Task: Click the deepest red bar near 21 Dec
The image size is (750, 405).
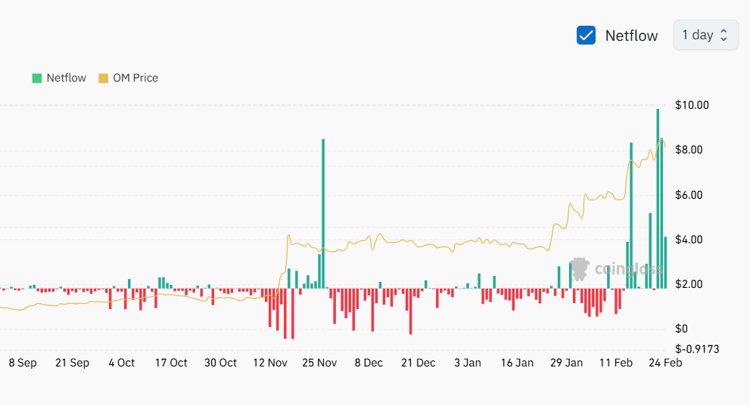Action: tap(411, 311)
